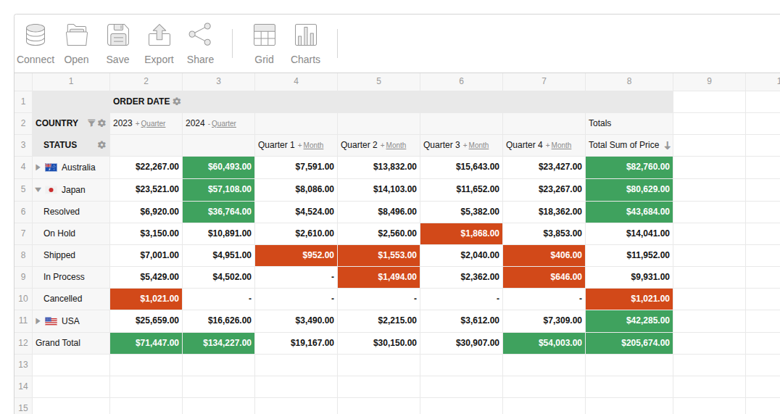This screenshot has height=414, width=780.
Task: Select red Cancelled $1,021.00 cell under 2023
Action: point(146,299)
